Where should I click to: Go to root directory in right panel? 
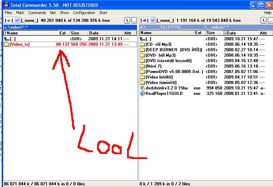263,20
